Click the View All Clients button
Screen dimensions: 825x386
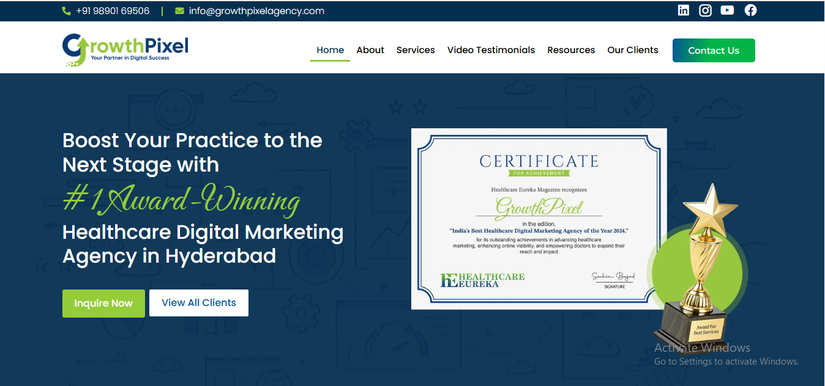pyautogui.click(x=199, y=303)
